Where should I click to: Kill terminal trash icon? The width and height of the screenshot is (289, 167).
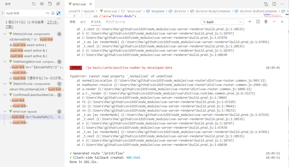click(x=266, y=22)
